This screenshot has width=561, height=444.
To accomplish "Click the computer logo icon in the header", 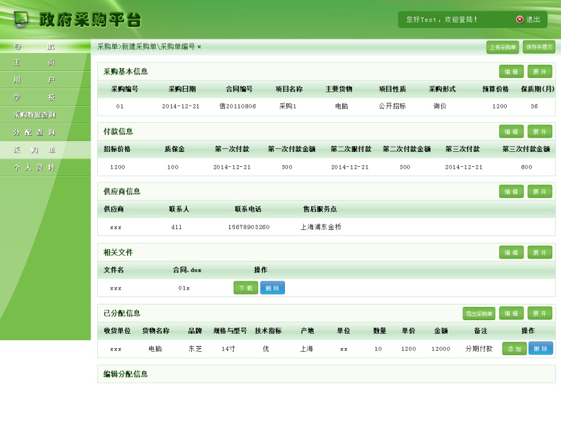I will pos(20,19).
